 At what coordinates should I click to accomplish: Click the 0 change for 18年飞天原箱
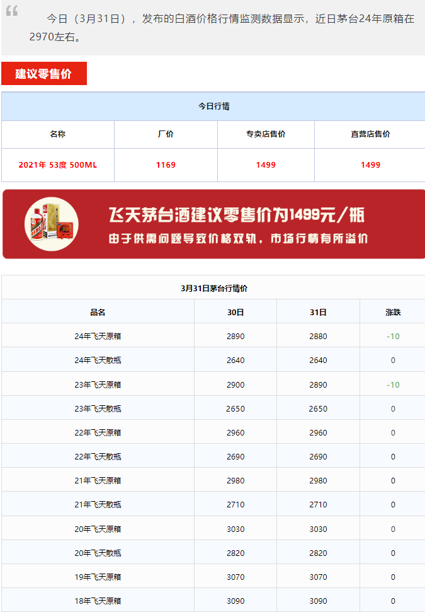point(393,601)
